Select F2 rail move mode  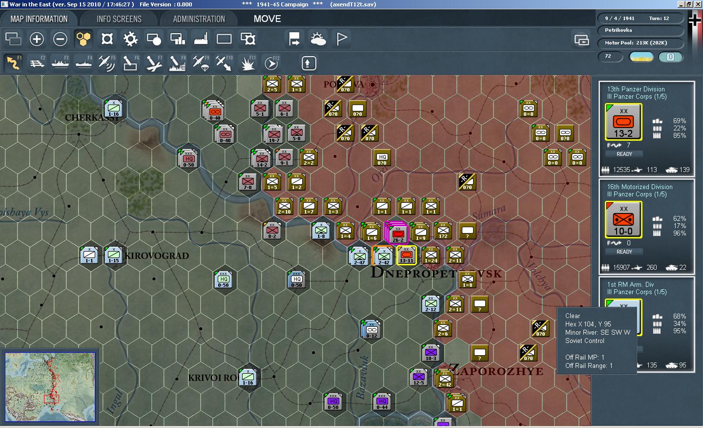pos(37,63)
